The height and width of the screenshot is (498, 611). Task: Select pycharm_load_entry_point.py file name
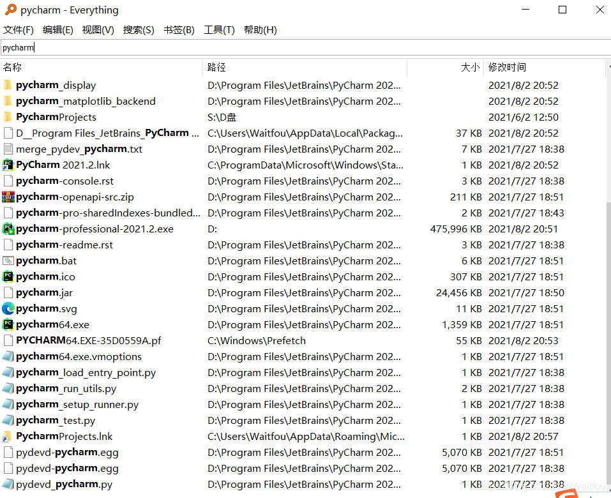(x=86, y=373)
